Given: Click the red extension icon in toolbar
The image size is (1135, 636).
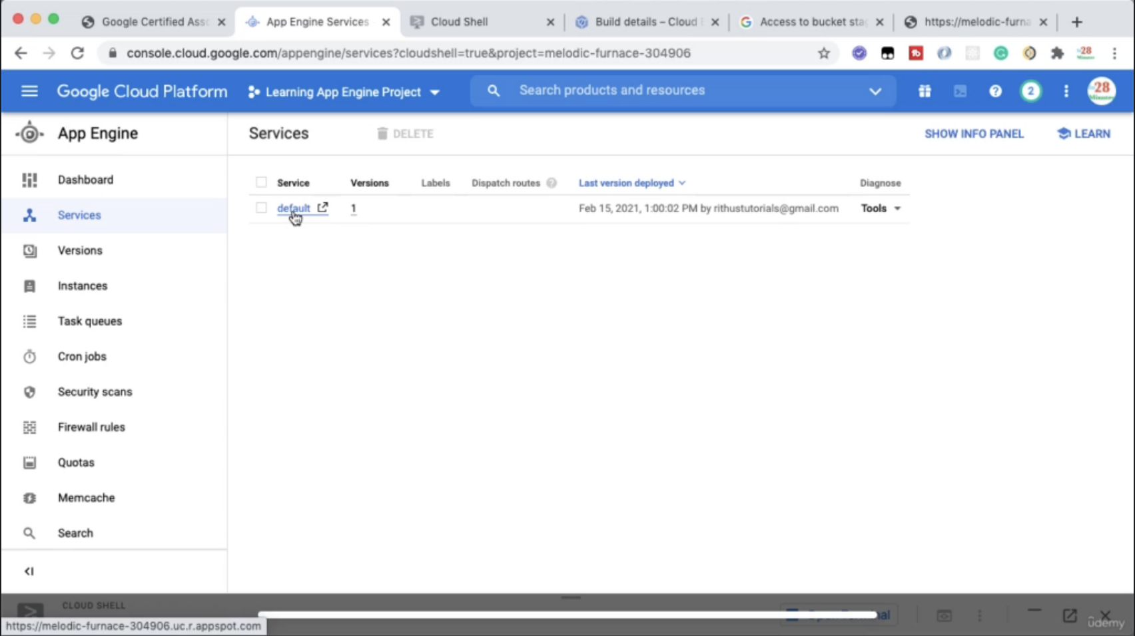Looking at the screenshot, I should 916,53.
